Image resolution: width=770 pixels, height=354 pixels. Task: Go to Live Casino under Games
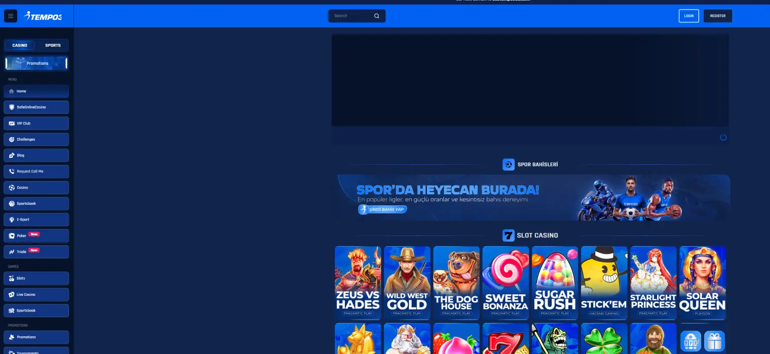tap(36, 294)
